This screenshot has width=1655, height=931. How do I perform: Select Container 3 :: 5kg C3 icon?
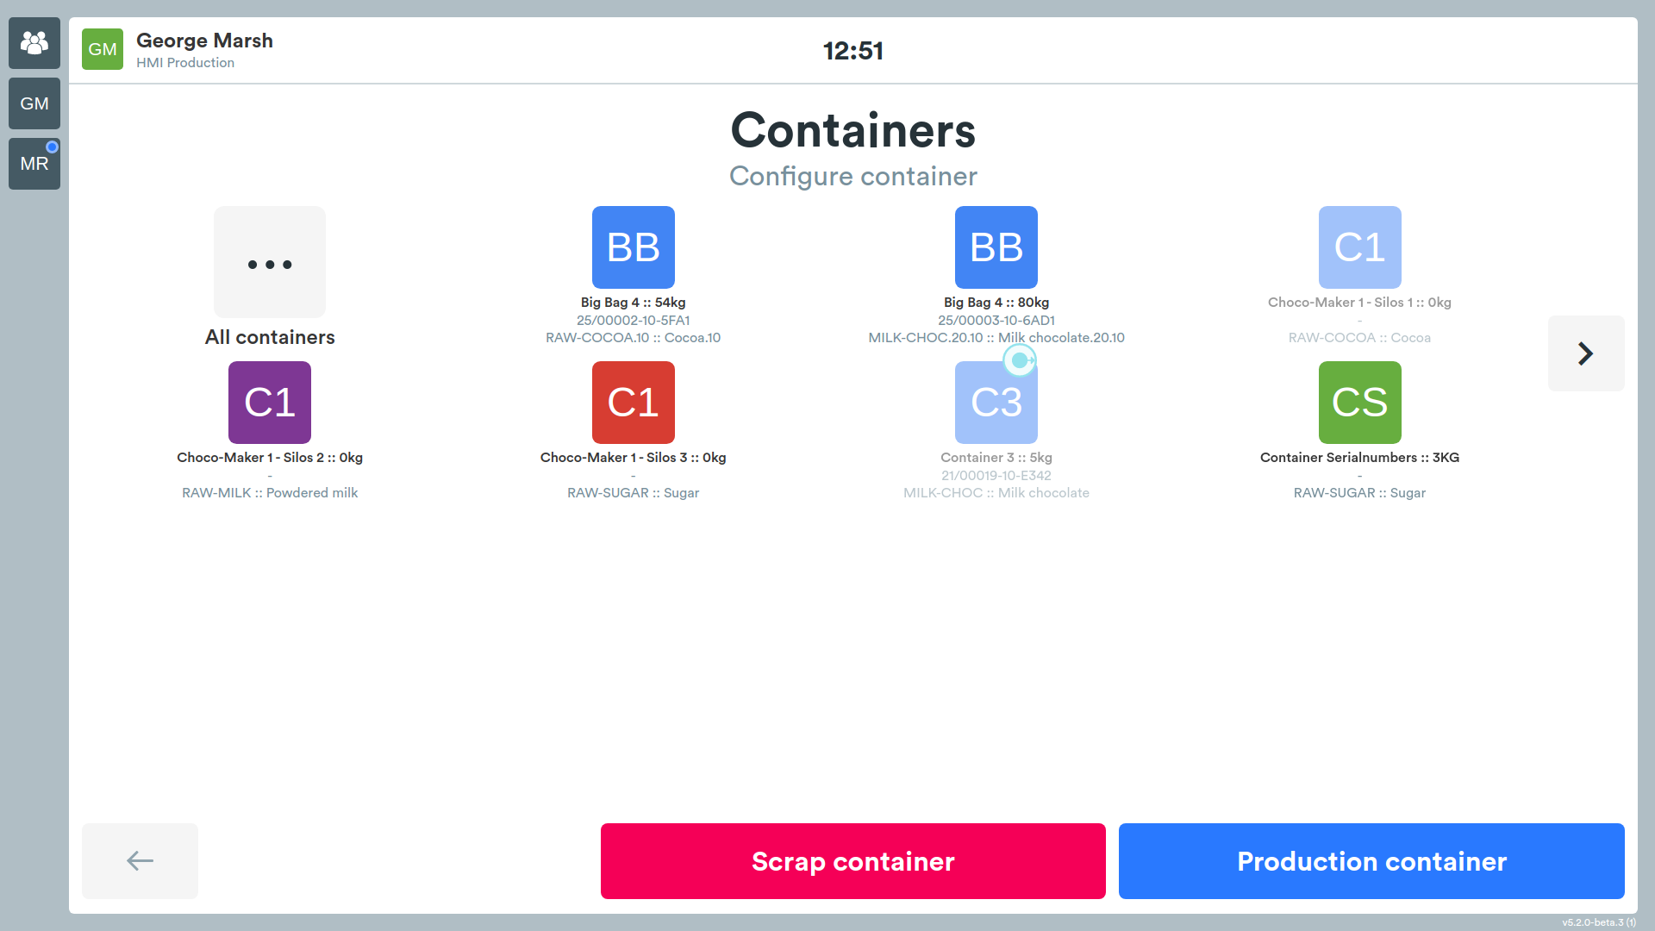tap(996, 403)
